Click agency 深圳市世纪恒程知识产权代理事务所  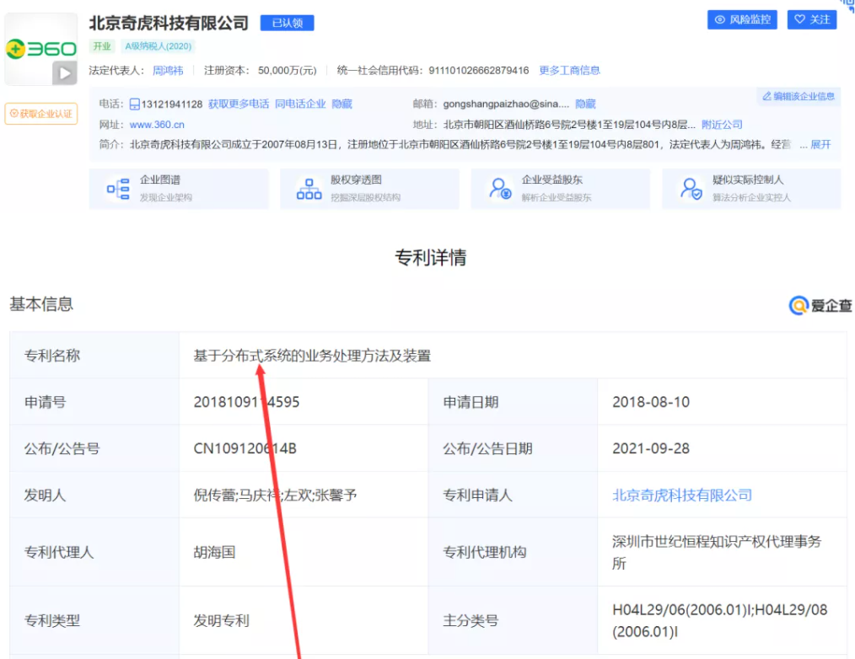tap(717, 552)
